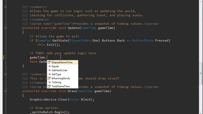Pick TotalGameTime in the IntelliSense list
This screenshot has width=203, height=114.
(x=62, y=86)
